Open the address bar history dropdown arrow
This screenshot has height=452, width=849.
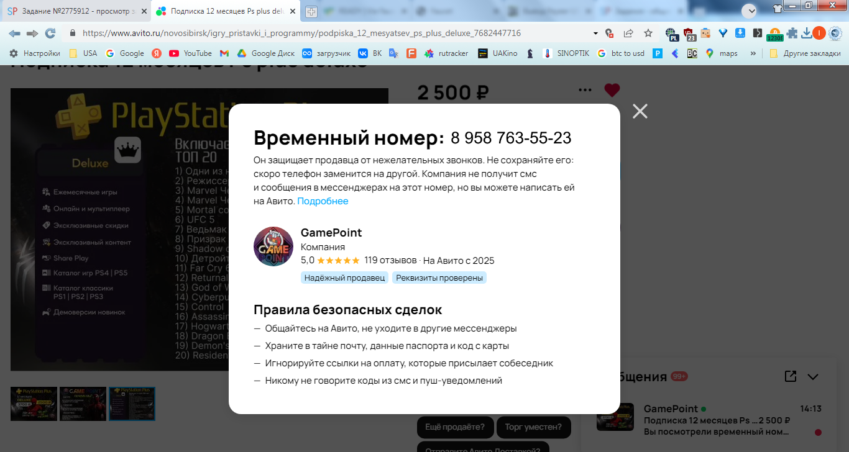[x=595, y=33]
